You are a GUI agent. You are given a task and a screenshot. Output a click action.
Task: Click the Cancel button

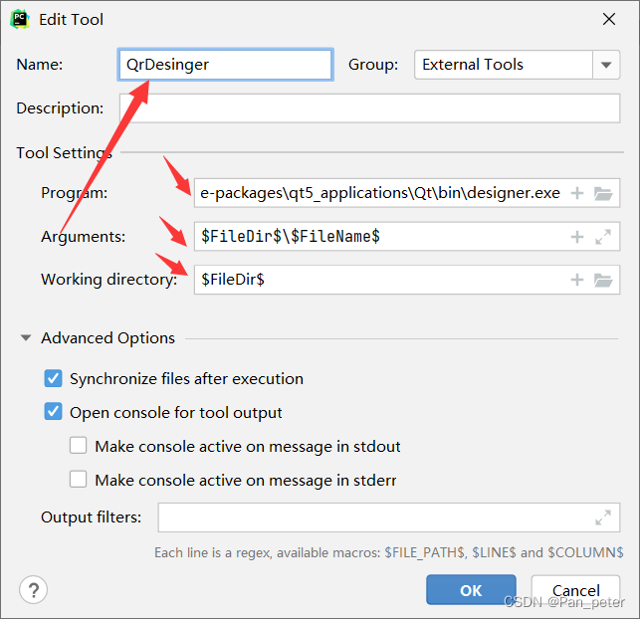(x=575, y=590)
